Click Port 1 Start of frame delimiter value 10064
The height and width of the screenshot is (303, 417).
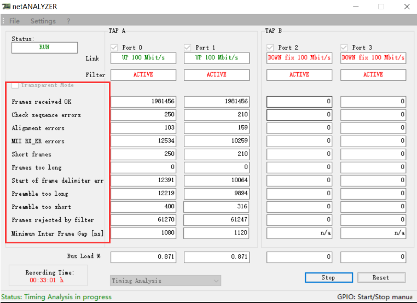point(217,180)
